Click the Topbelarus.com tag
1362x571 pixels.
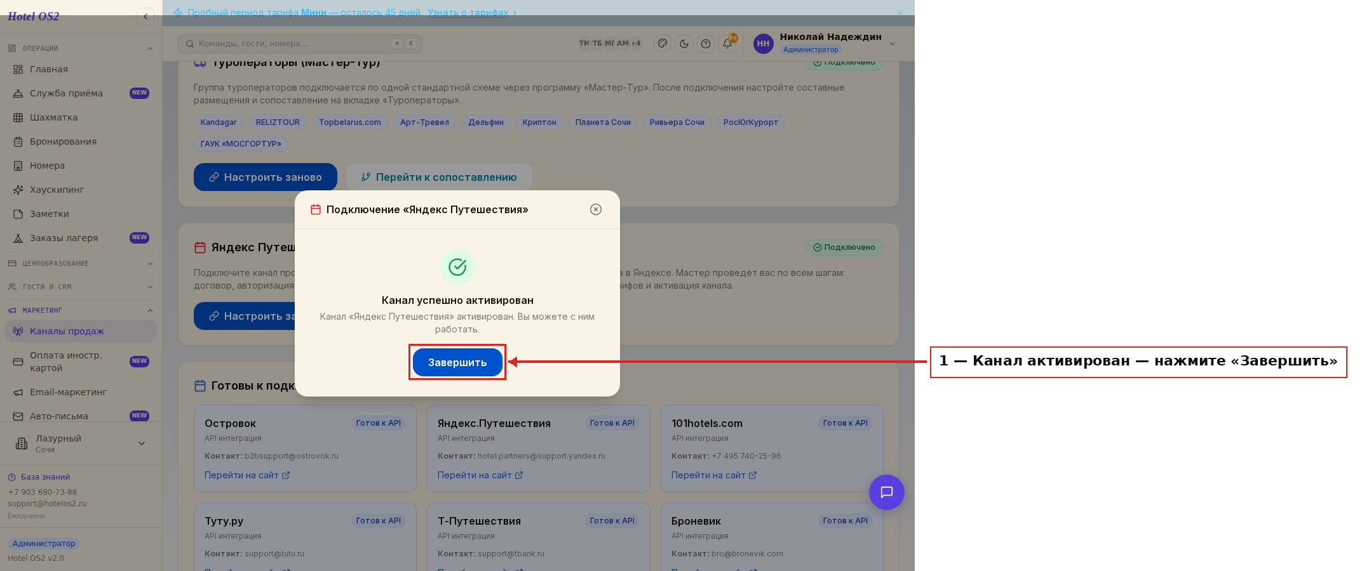click(350, 122)
